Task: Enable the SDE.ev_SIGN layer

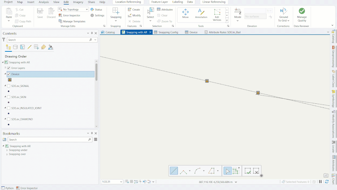Action: [x=8, y=97]
